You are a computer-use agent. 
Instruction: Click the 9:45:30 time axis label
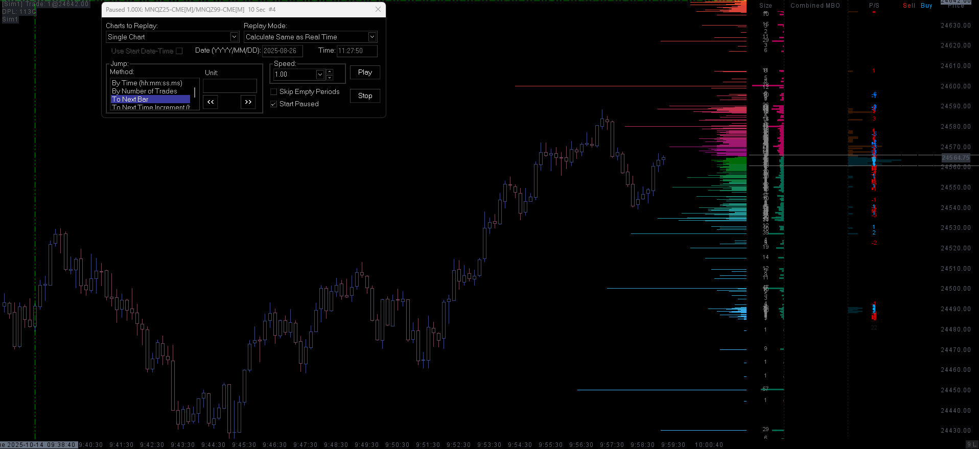click(x=244, y=445)
